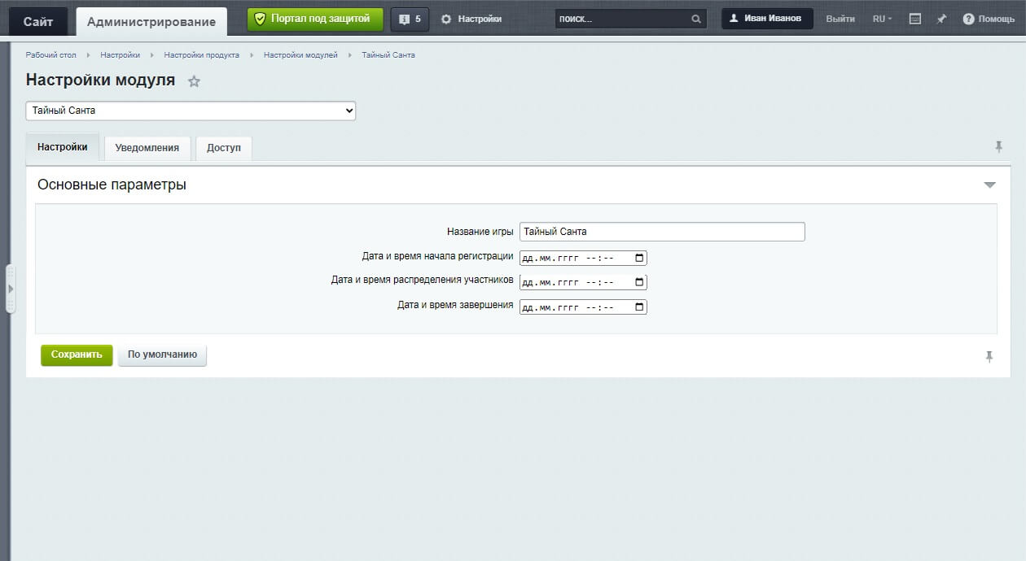Switch to the Уведомления tab
Viewport: 1026px width, 561px height.
click(147, 148)
